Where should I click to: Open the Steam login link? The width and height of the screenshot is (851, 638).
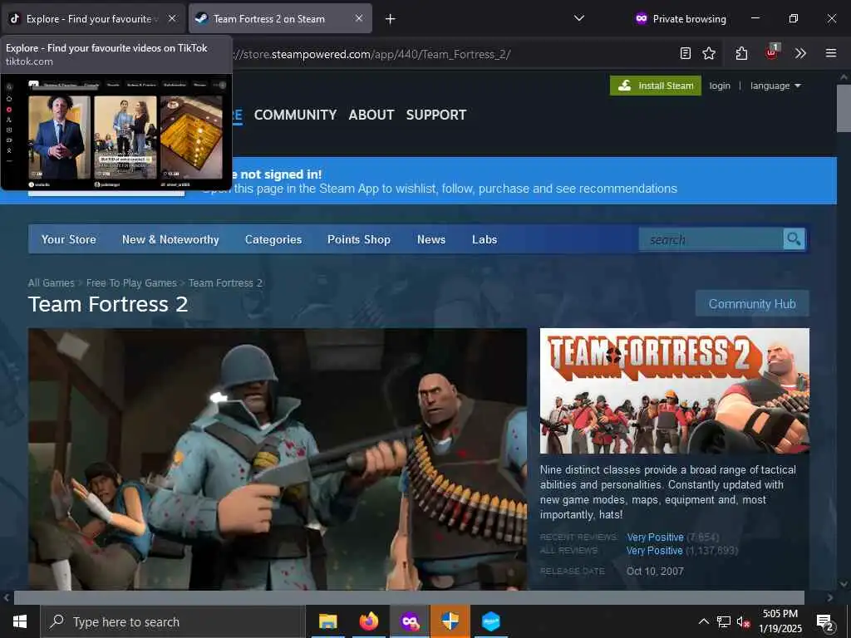coord(720,86)
